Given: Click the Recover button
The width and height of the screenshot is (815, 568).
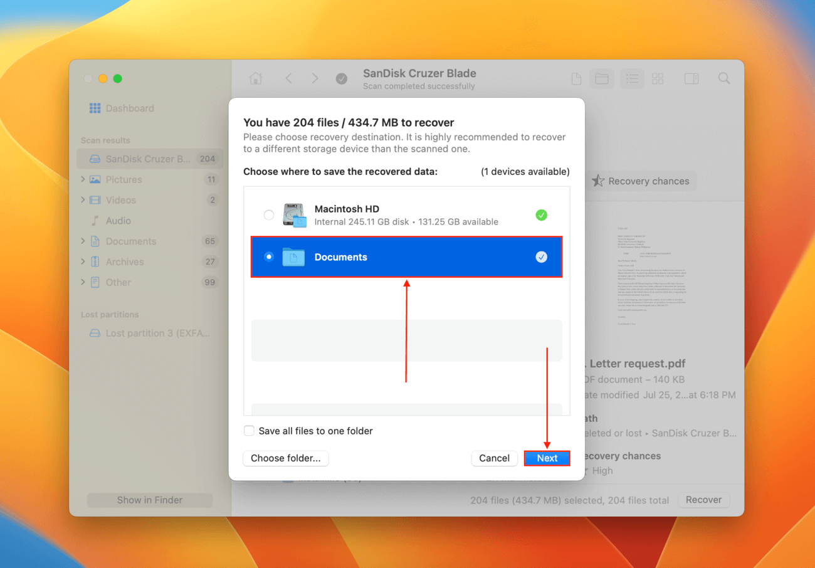Looking at the screenshot, I should pyautogui.click(x=703, y=500).
